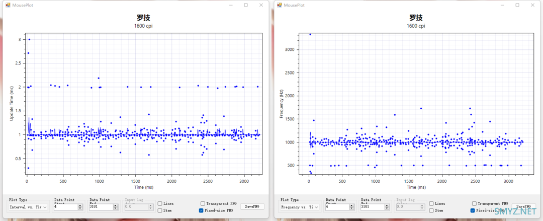Enable Transparent PNG in Frequency plot window

coord(474,204)
